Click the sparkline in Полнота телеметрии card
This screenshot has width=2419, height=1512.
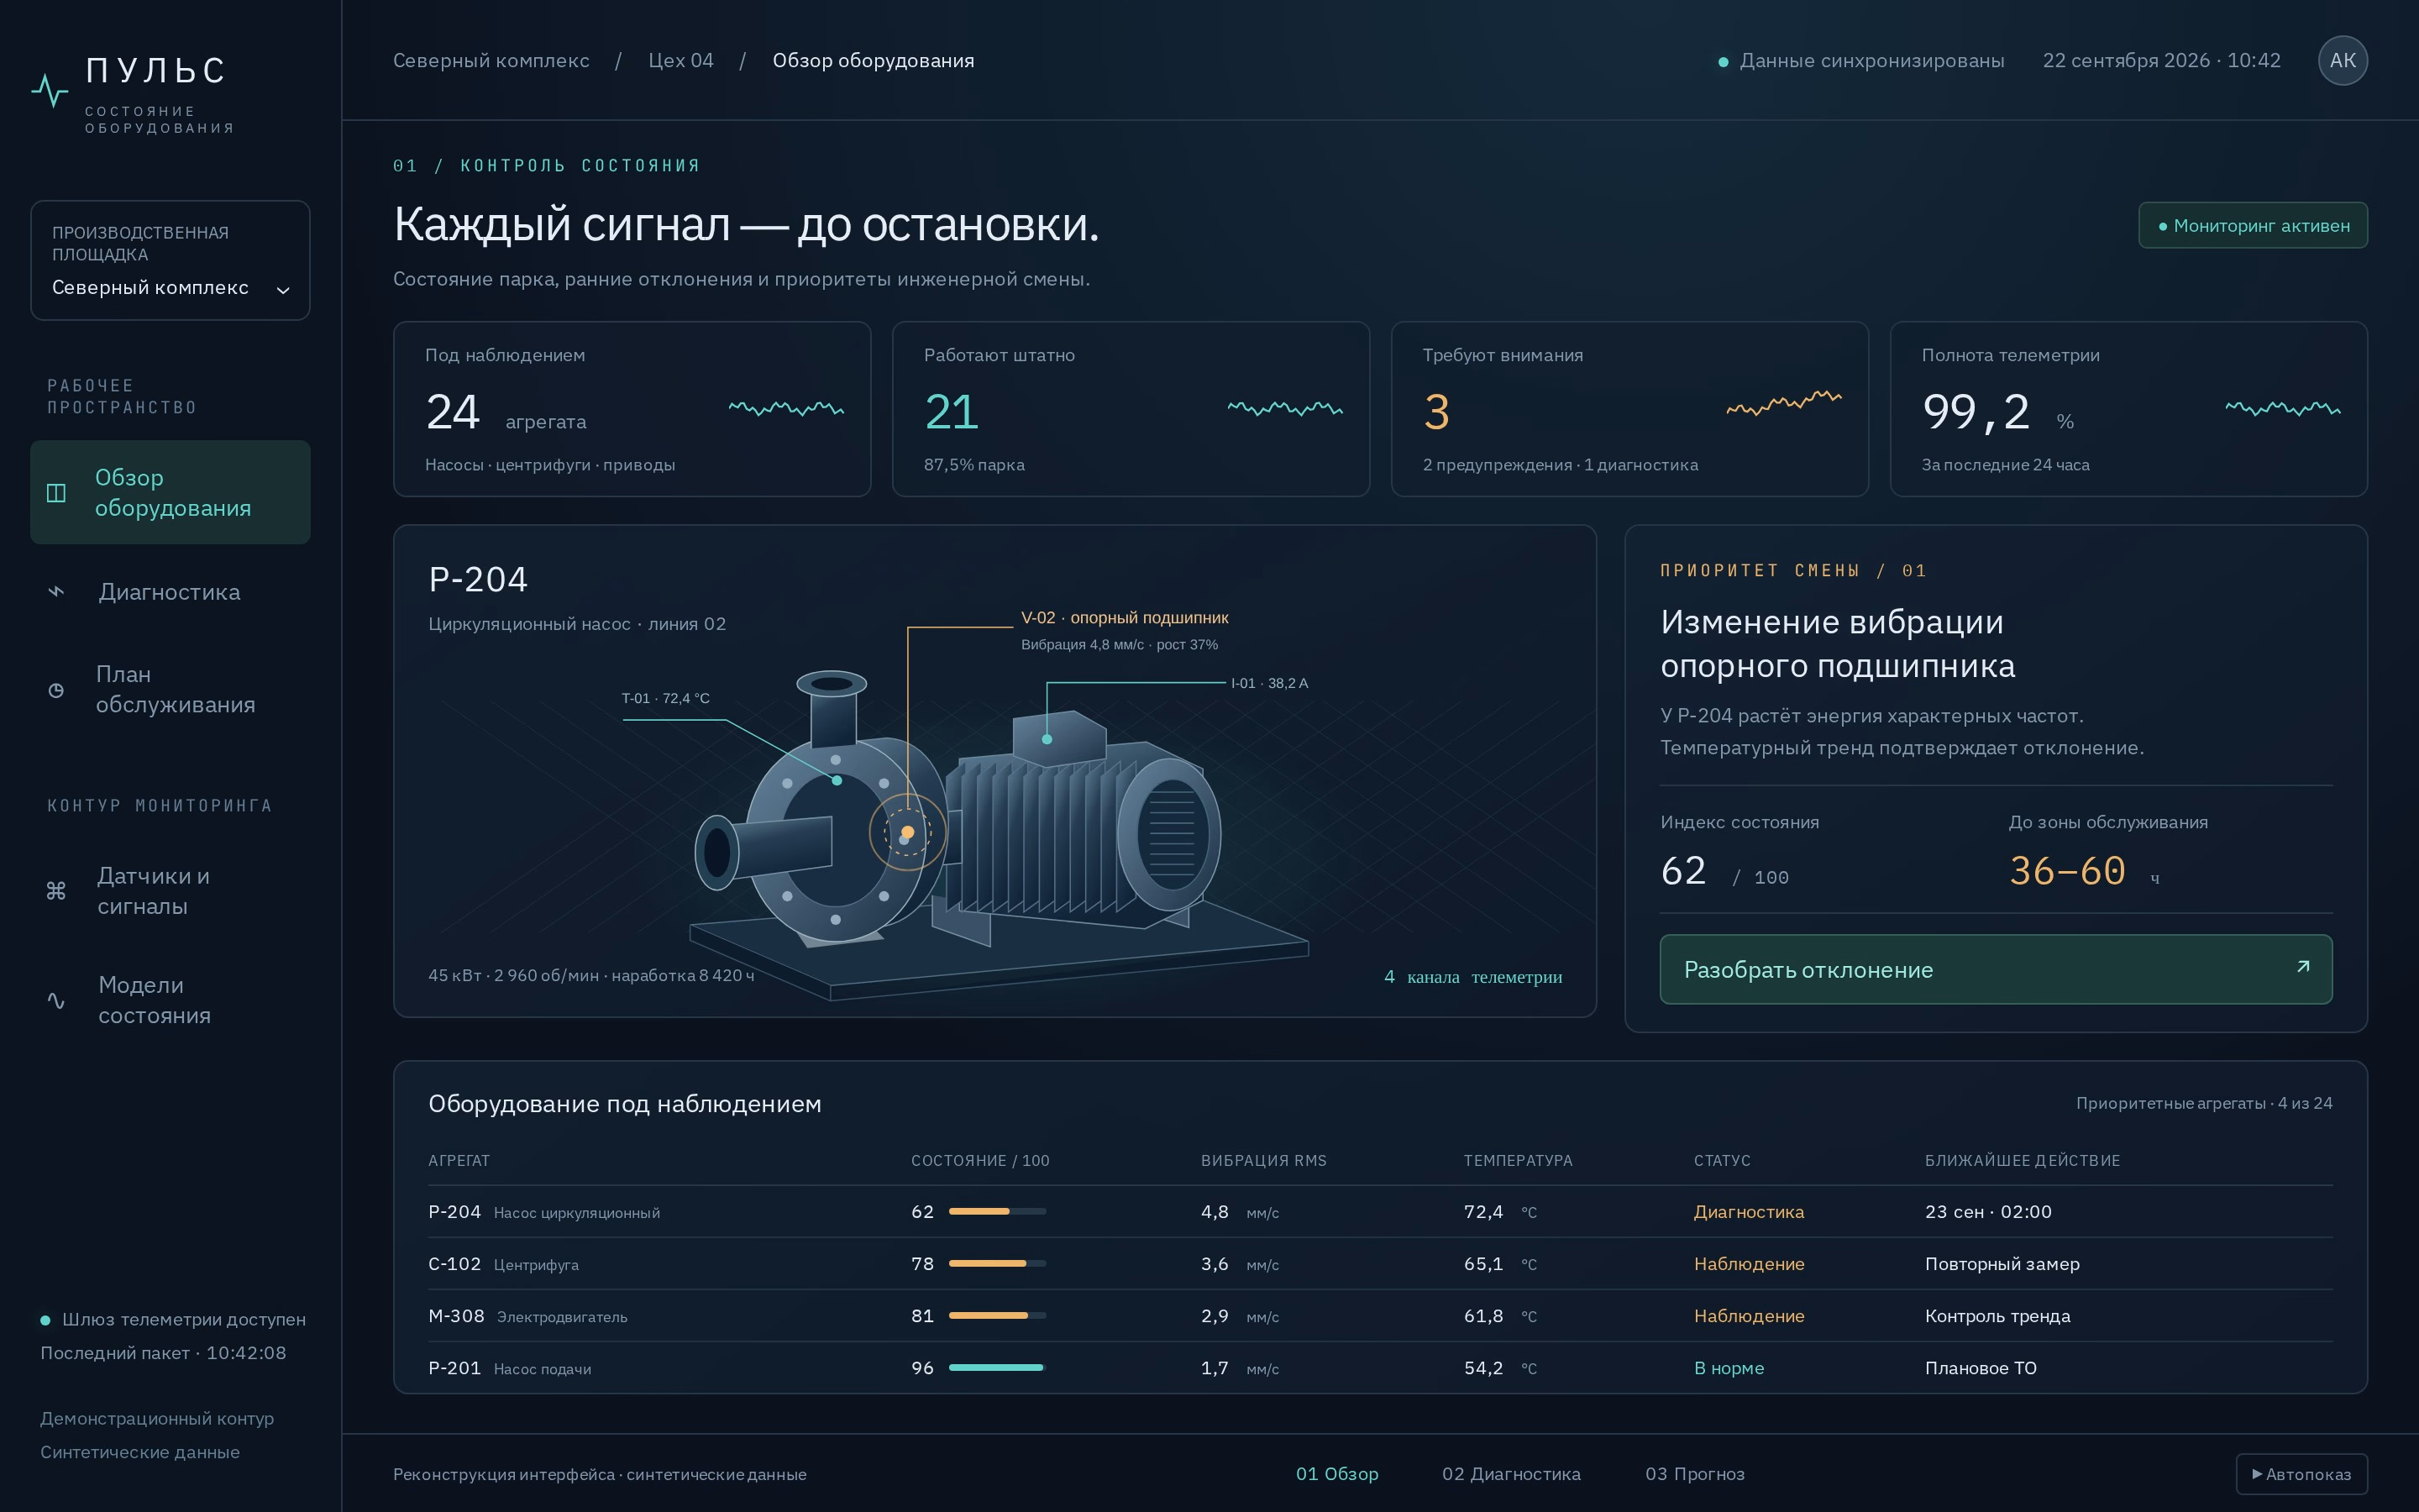[2283, 408]
